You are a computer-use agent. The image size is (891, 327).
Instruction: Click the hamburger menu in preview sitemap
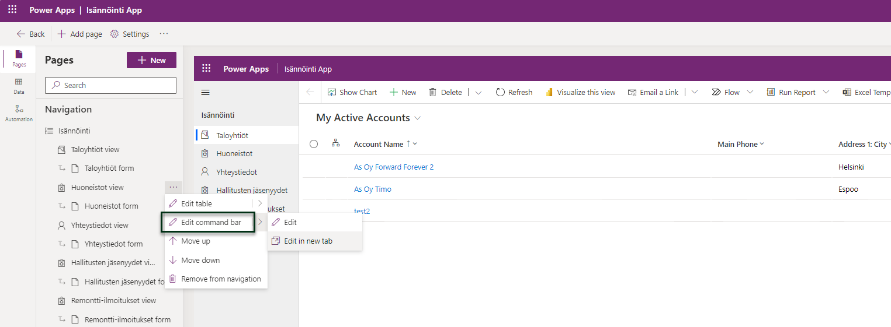coord(205,92)
